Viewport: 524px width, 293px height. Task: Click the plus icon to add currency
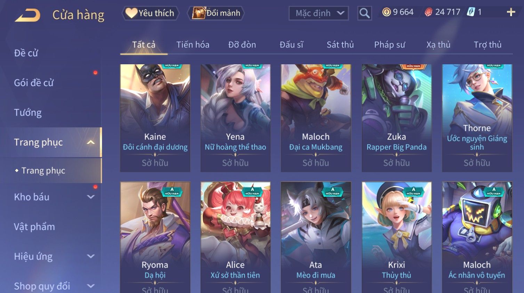[x=511, y=13]
